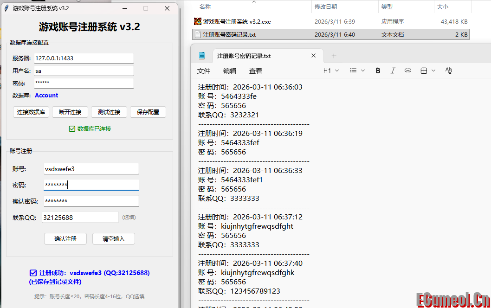
Task: Click the clear formatting icon
Action: pyautogui.click(x=448, y=71)
